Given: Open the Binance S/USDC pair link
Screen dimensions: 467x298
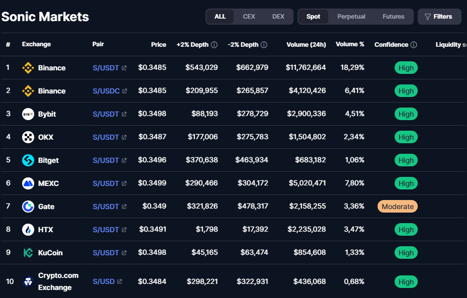Looking at the screenshot, I should [106, 91].
